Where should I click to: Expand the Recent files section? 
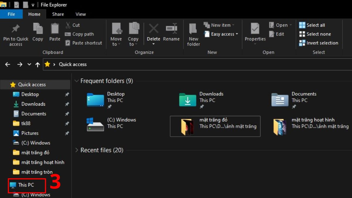click(x=77, y=150)
